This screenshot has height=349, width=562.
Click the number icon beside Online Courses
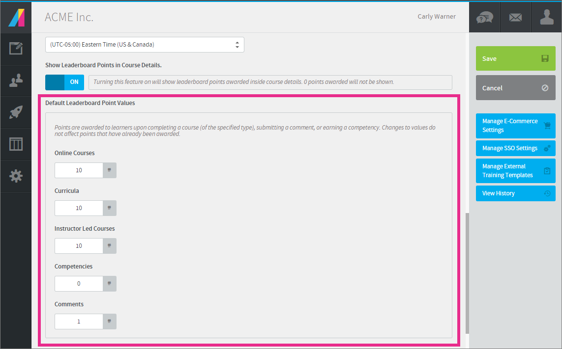[109, 170]
